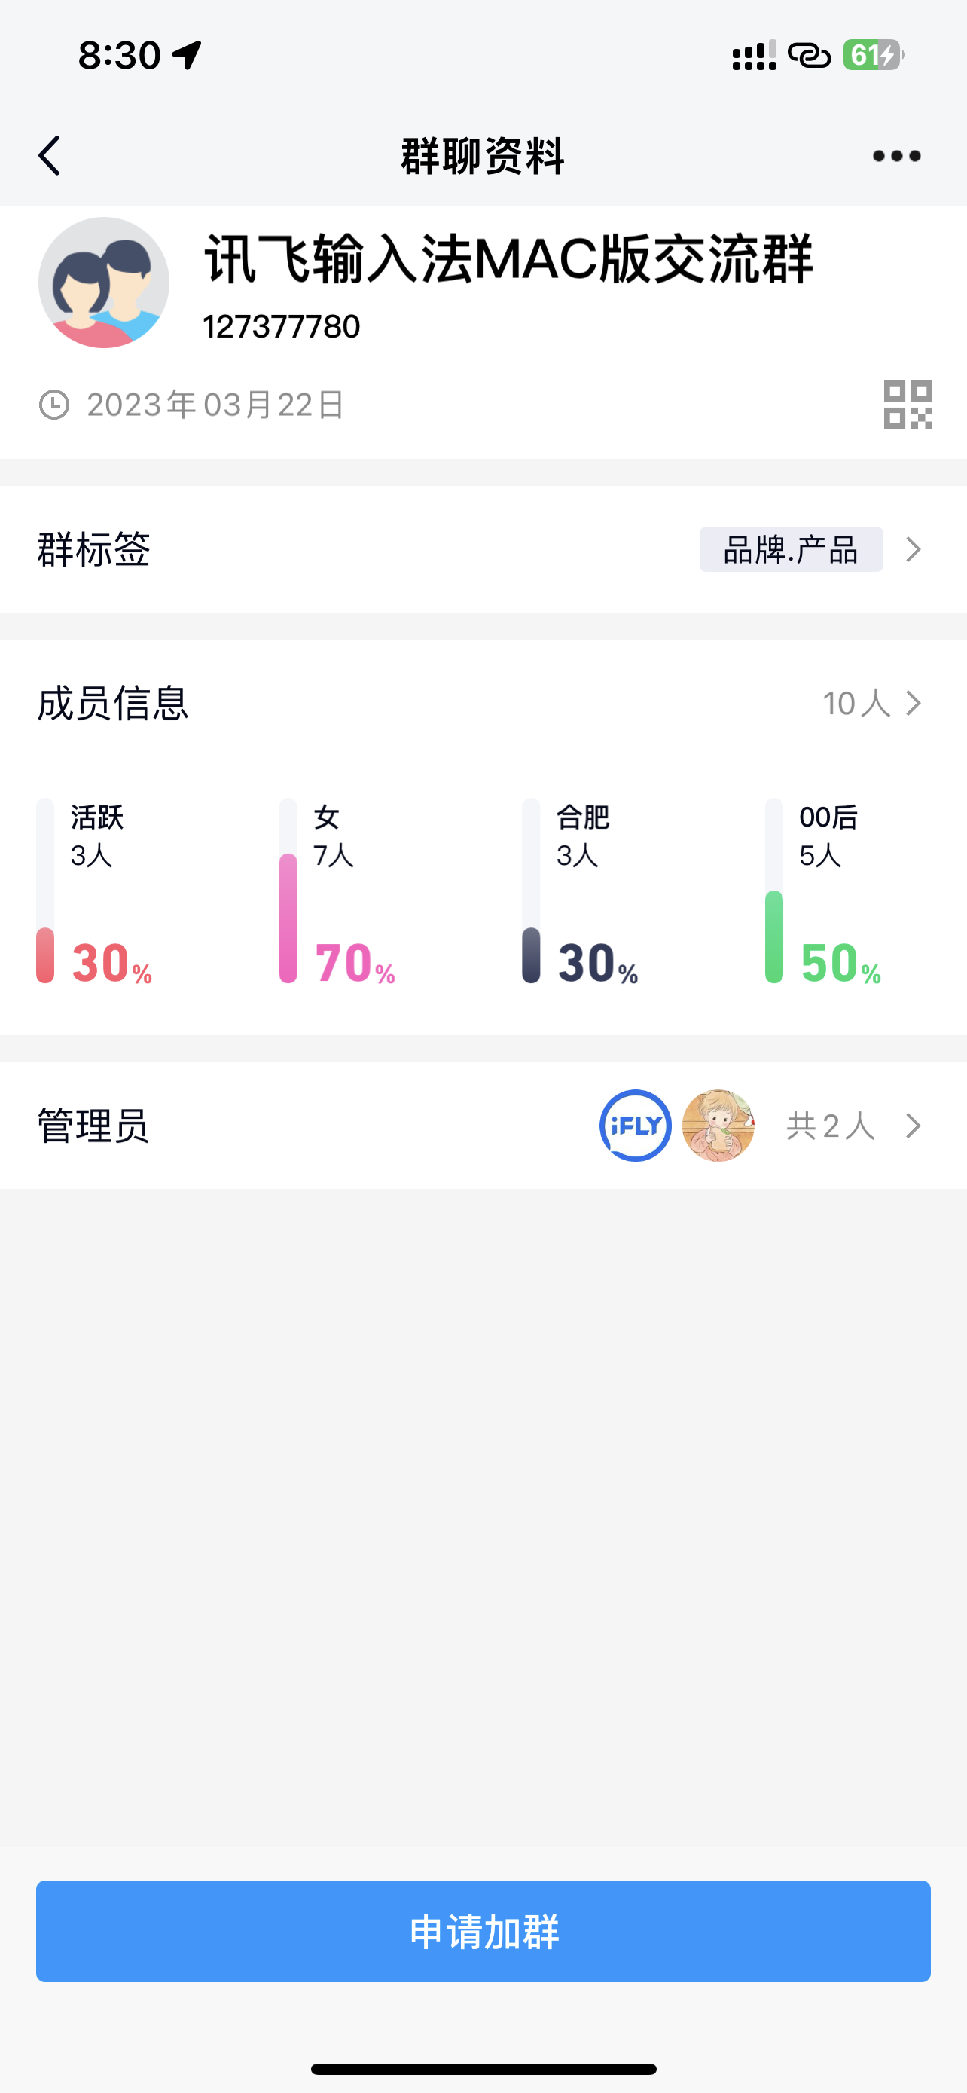This screenshot has height=2093, width=967.
Task: Tap the group avatar picture
Action: (104, 283)
